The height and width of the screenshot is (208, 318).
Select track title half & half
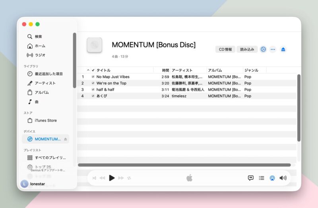[105, 90]
